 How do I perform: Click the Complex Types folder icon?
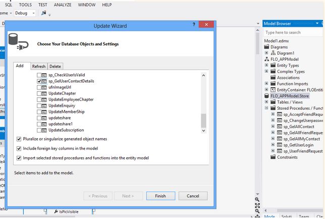click(273, 71)
